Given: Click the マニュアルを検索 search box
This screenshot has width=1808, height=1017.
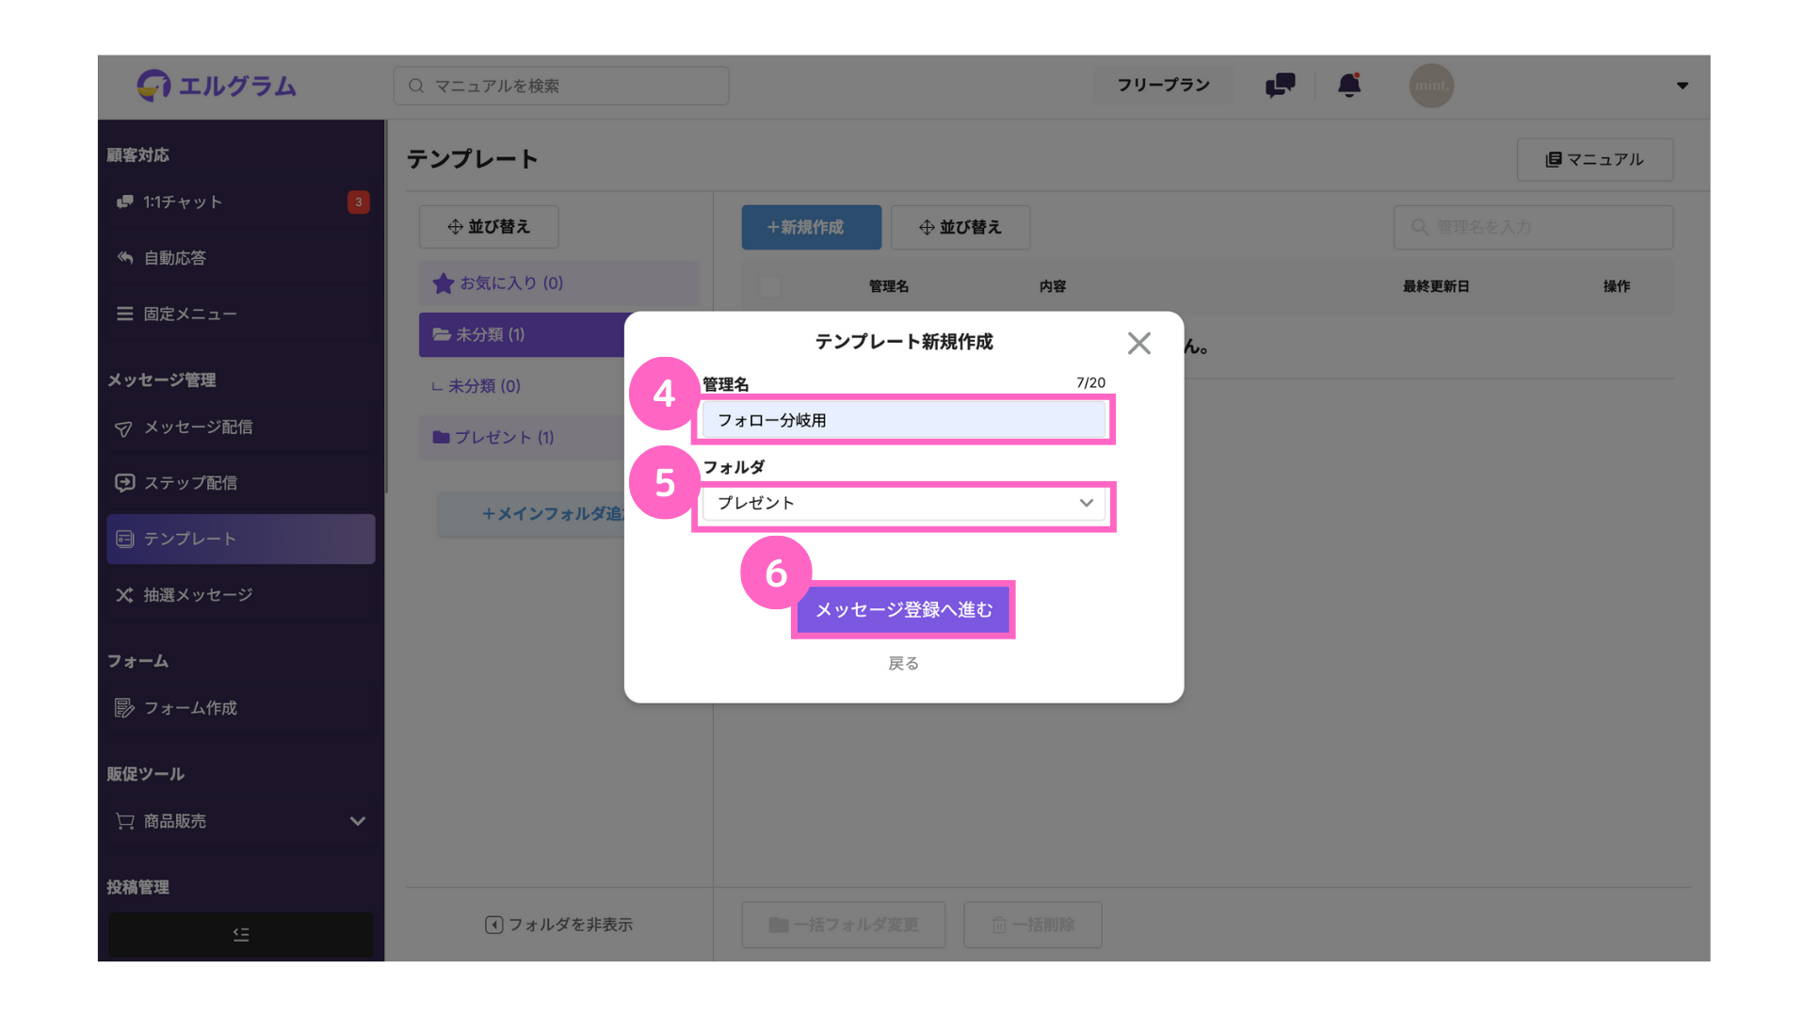Looking at the screenshot, I should 561,86.
